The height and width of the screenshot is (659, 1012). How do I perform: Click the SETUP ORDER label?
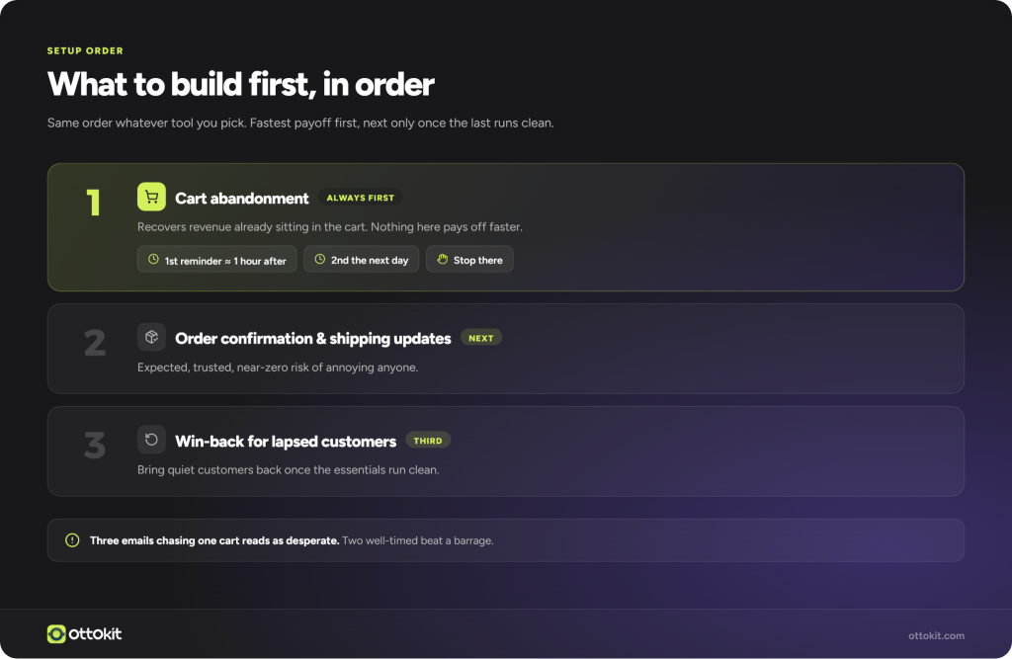(x=85, y=50)
